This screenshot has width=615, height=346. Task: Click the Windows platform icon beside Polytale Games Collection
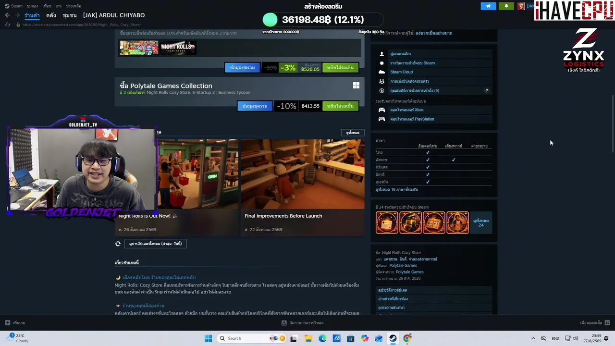(x=356, y=86)
